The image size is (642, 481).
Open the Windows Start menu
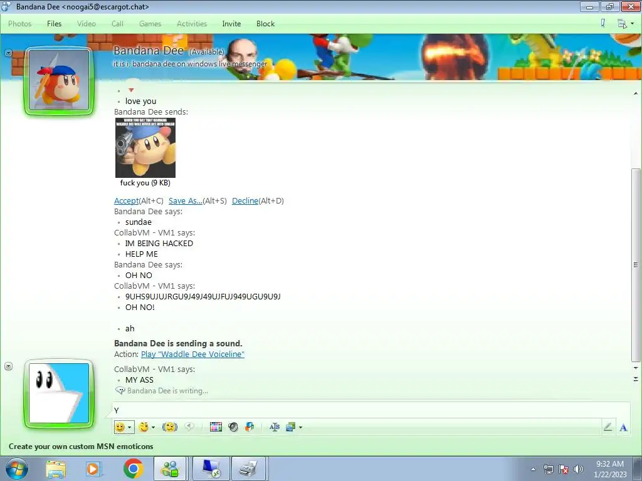pyautogui.click(x=17, y=468)
